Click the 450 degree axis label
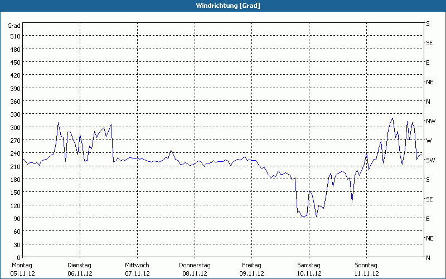 16,62
